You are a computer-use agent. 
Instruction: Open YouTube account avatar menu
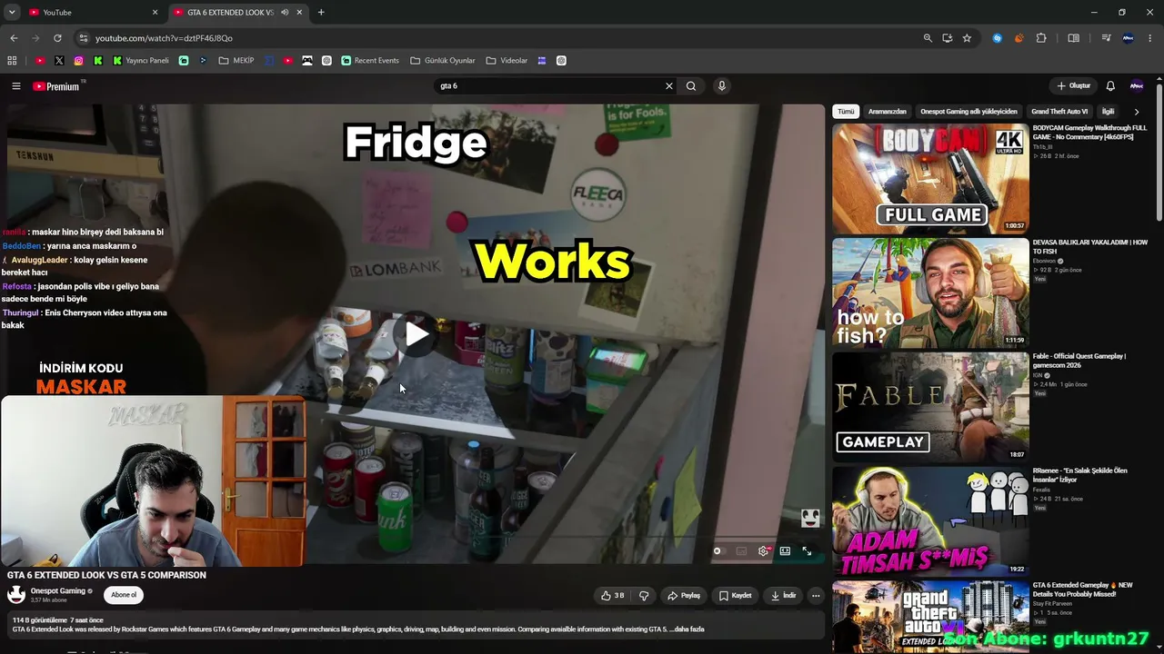[x=1137, y=86]
